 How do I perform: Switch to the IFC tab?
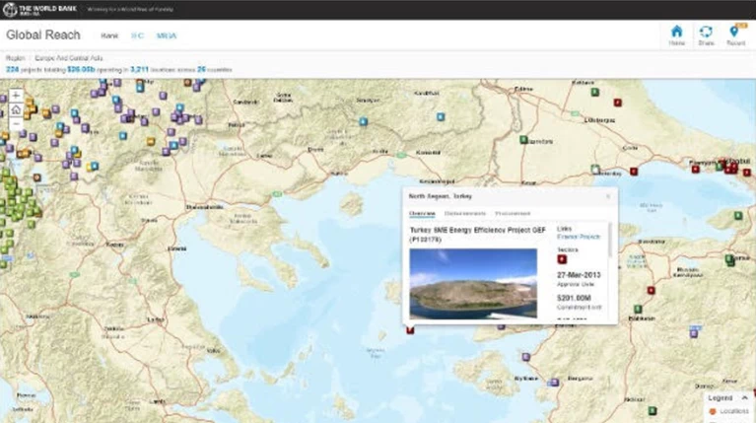[137, 35]
